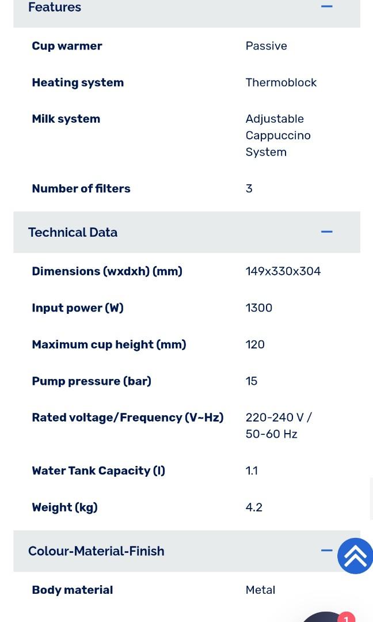This screenshot has height=622, width=373.
Task: Select the Maximum cup height label
Action: pyautogui.click(x=109, y=344)
